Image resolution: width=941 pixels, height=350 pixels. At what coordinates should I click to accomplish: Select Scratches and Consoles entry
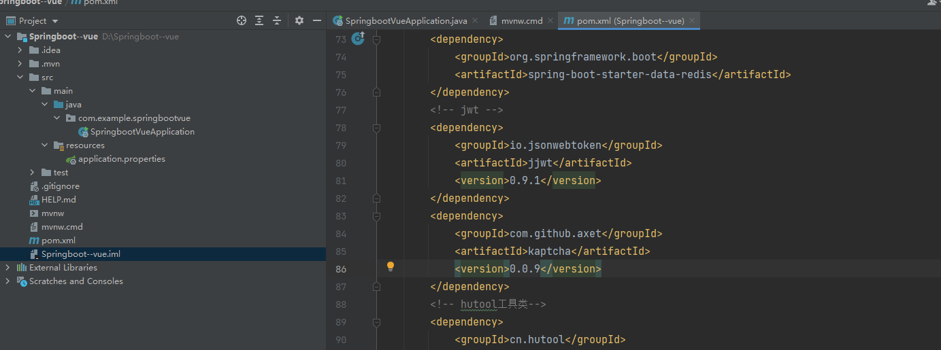76,281
